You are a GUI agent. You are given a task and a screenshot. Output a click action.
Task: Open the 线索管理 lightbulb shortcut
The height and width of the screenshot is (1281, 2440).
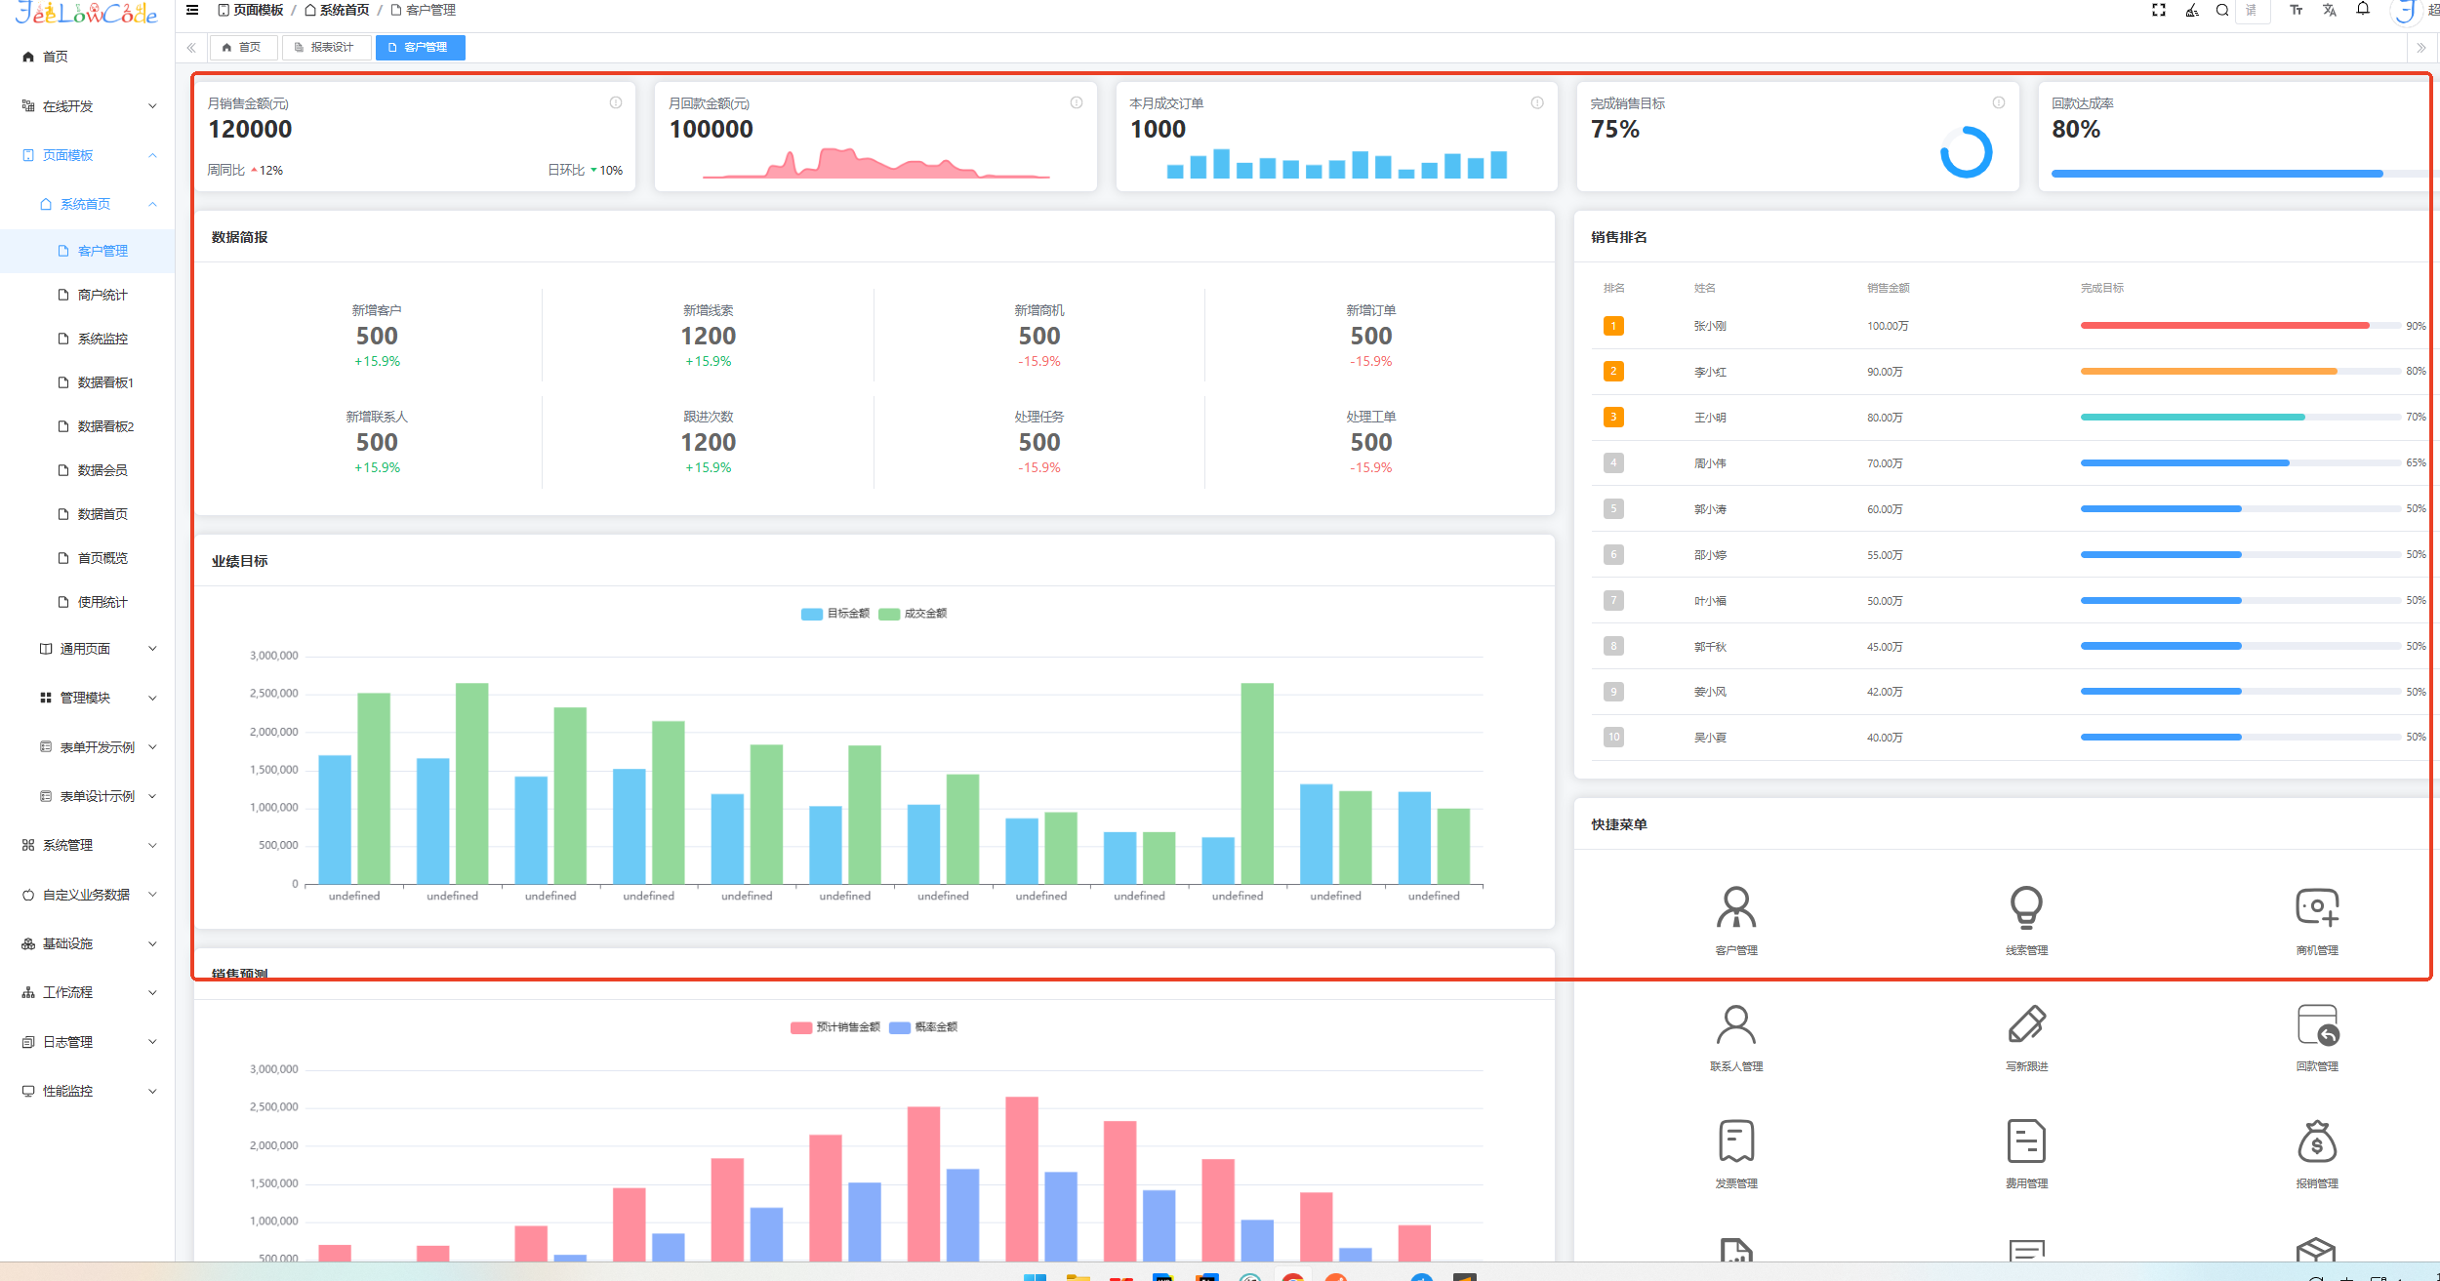[2026, 908]
